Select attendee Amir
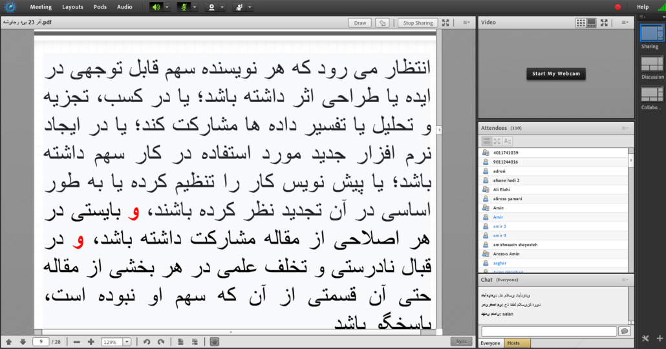Viewport: 666px width, 349px height. tap(553, 217)
